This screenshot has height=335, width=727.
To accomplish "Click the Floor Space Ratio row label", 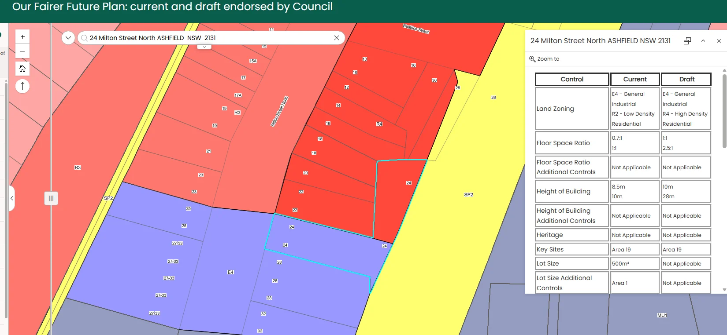I will point(563,143).
